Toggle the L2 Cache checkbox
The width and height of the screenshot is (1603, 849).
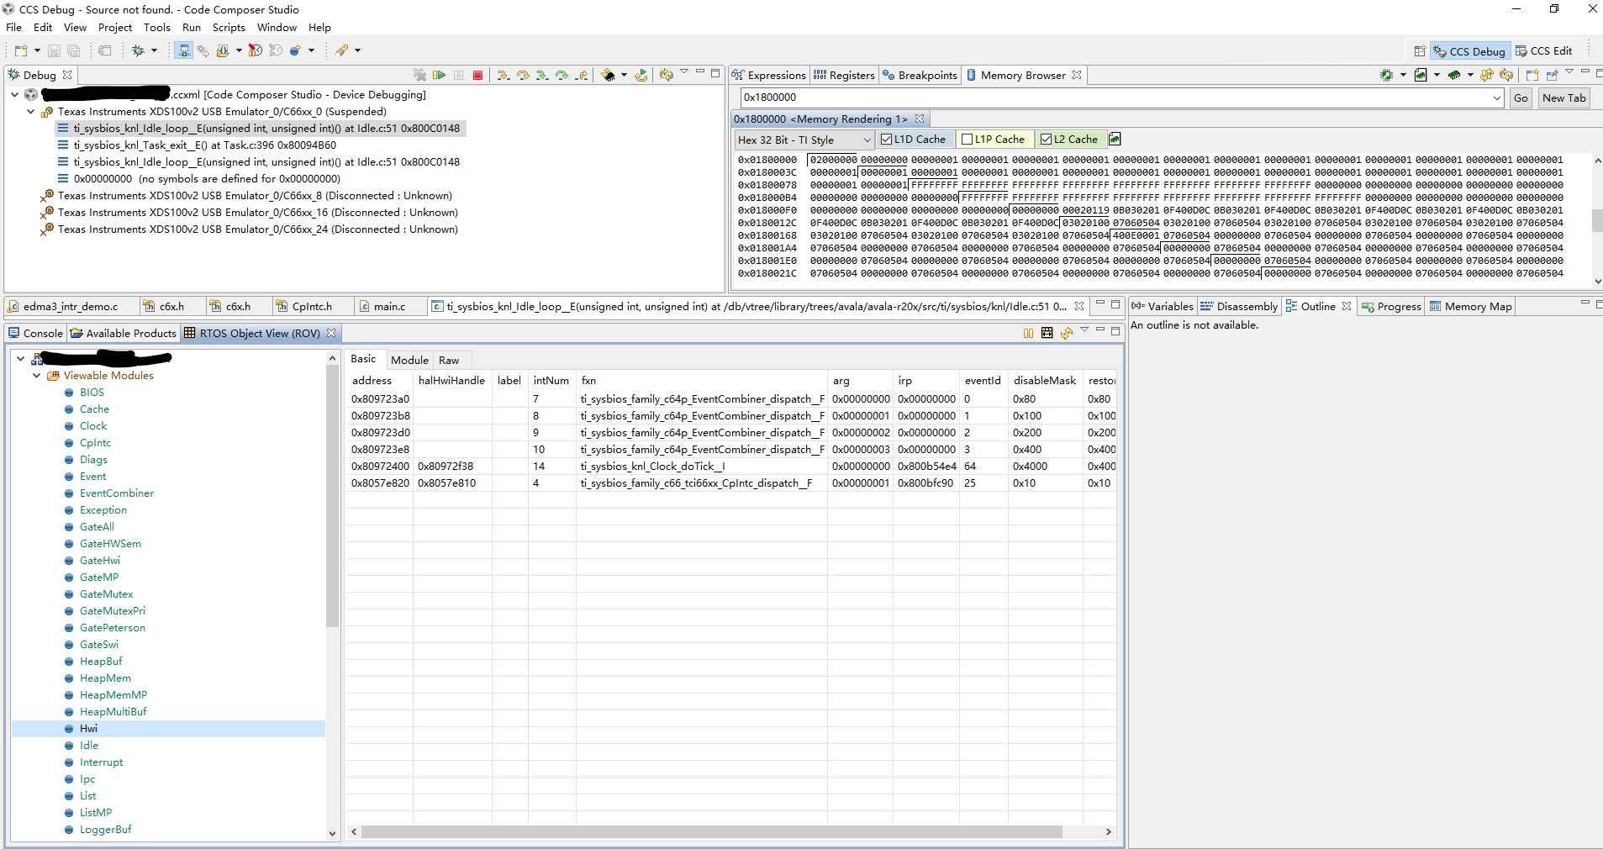[1046, 140]
